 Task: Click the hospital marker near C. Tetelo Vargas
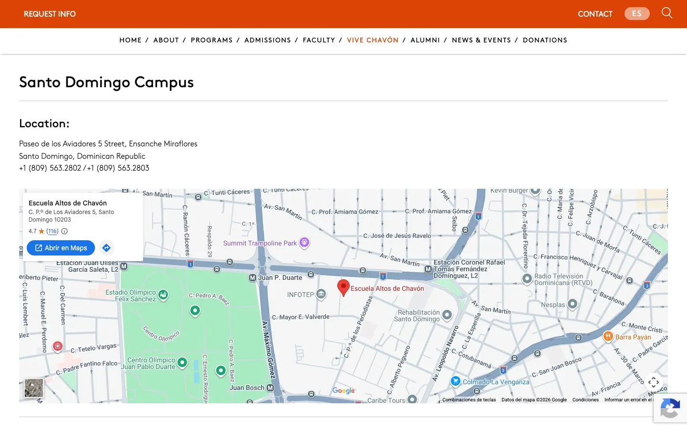click(58, 346)
